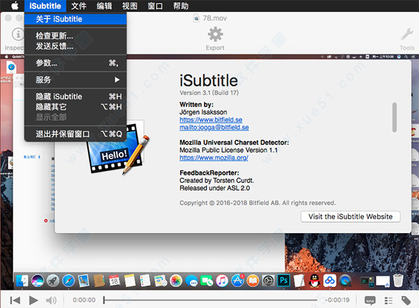Click the Created by Torsten Curdt. text
Image resolution: width=419 pixels, height=308 pixels.
point(216,180)
